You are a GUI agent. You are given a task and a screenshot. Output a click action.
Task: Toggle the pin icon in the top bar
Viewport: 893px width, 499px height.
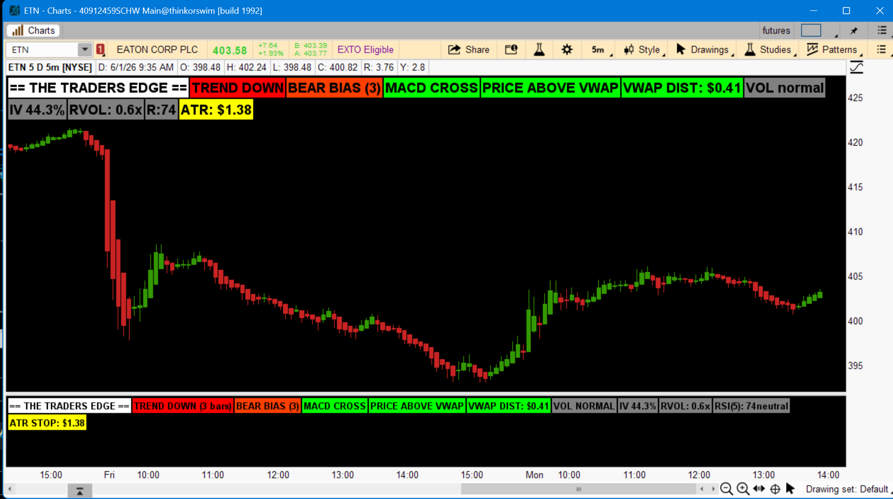pos(854,31)
